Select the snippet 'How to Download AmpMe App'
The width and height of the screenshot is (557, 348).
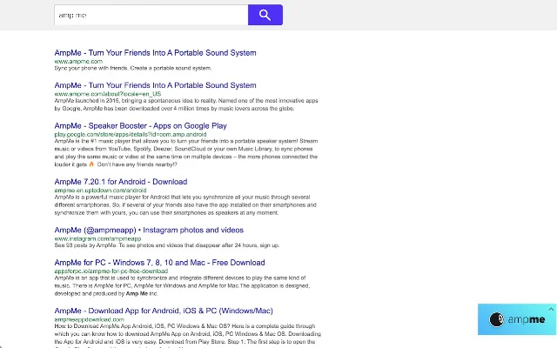188,337
